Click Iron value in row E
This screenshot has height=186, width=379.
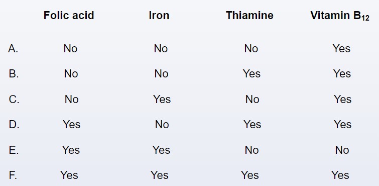click(x=161, y=150)
